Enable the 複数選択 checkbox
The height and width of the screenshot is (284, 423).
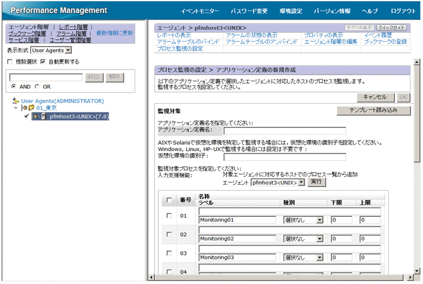pos(9,62)
